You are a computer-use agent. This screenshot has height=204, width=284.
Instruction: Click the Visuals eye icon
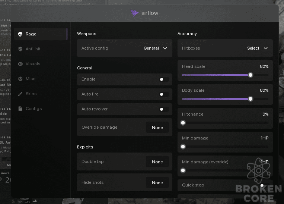(20, 64)
